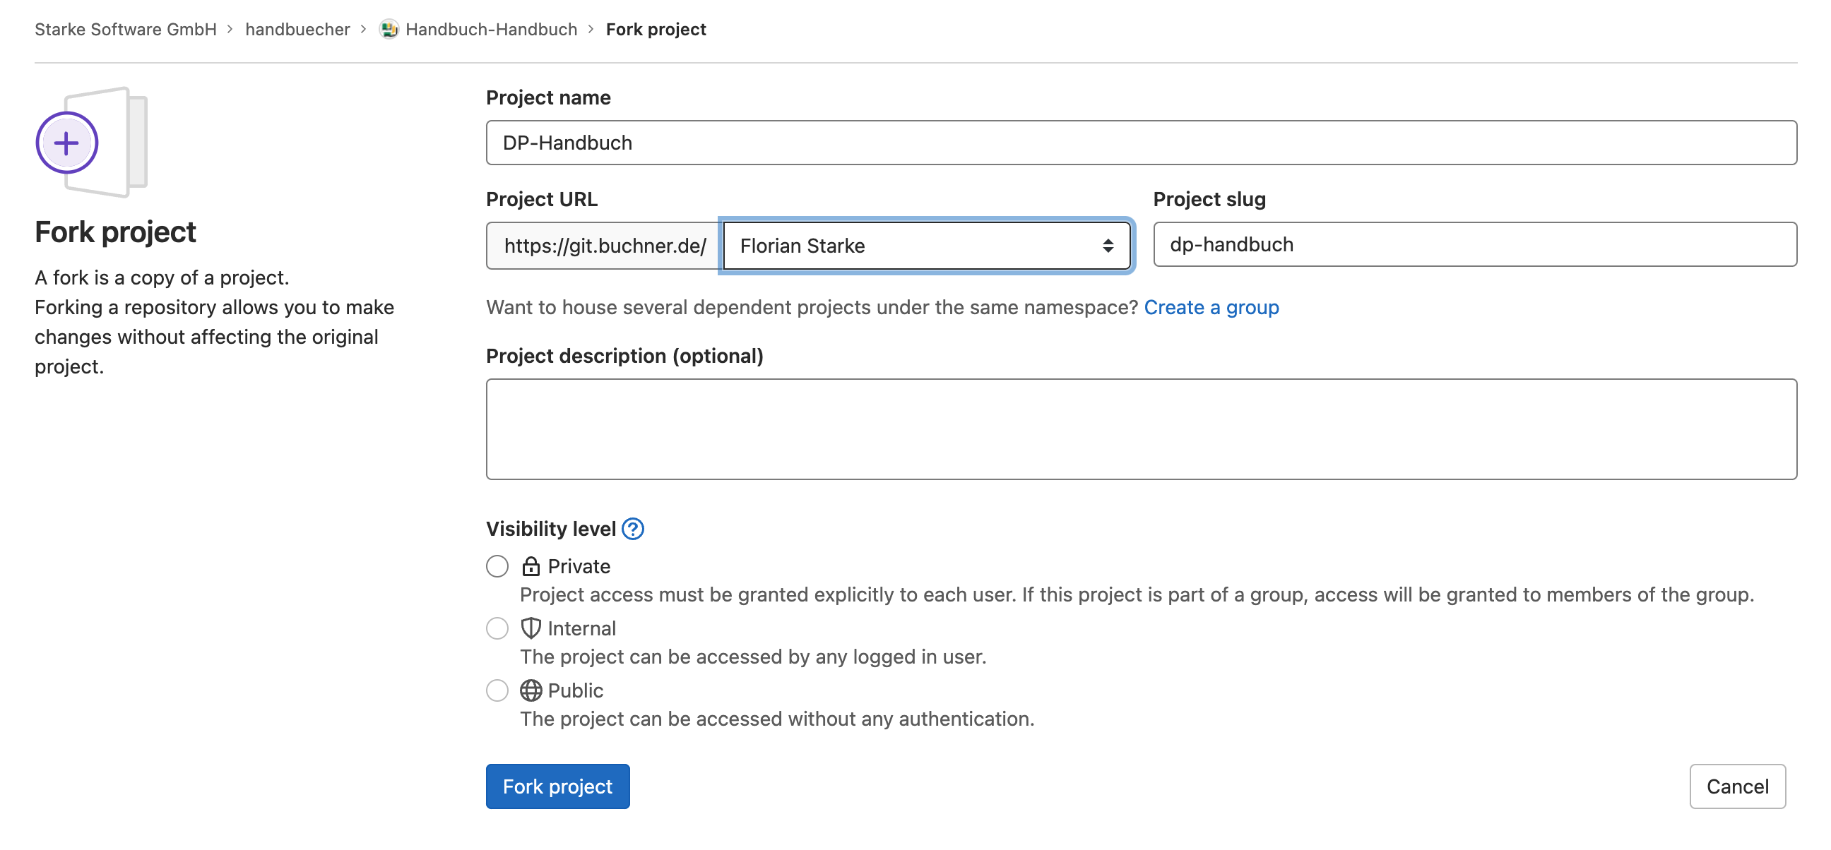Click into the Project name field
1831x850 pixels.
tap(1140, 143)
